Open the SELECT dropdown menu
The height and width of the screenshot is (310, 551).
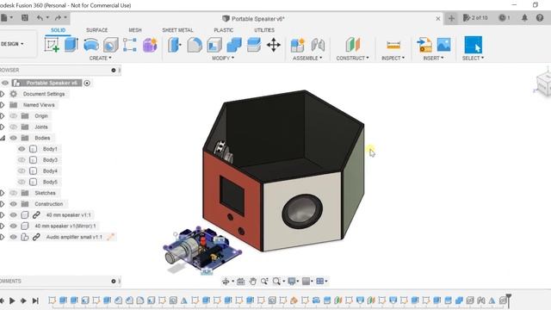pyautogui.click(x=473, y=58)
